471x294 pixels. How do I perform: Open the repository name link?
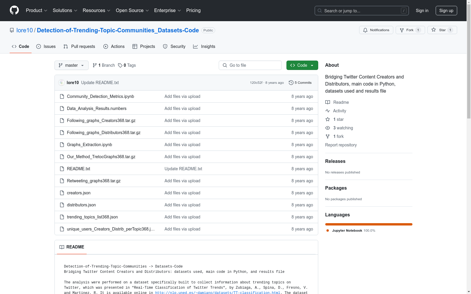coord(118,30)
